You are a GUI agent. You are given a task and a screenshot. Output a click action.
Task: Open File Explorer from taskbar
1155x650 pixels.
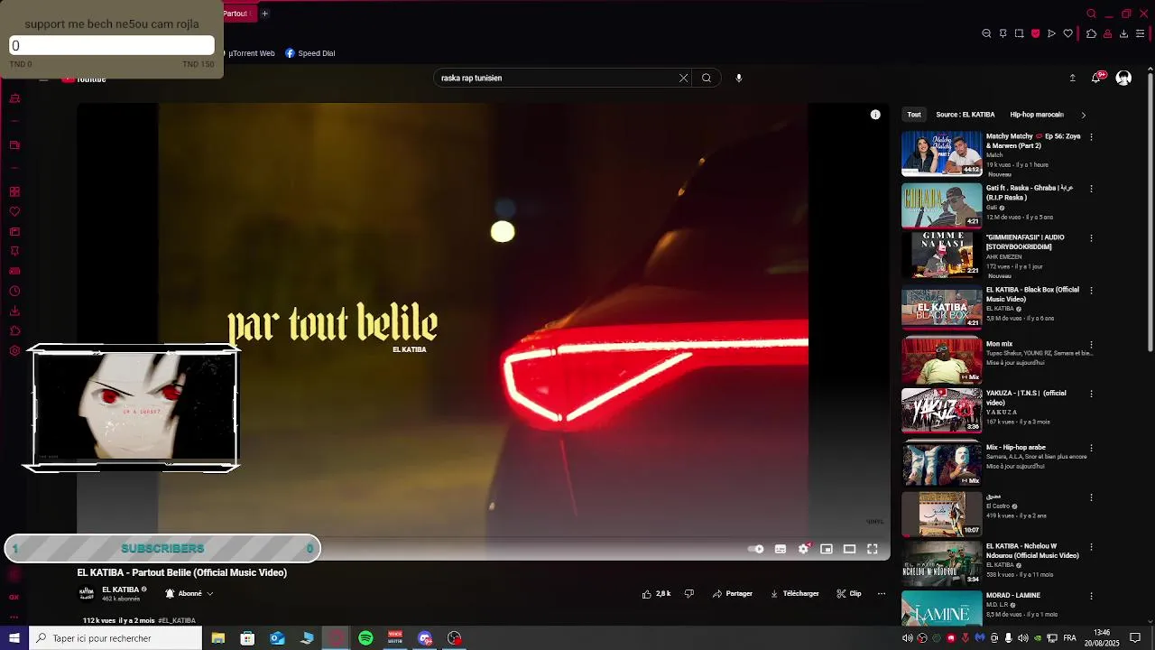point(218,638)
